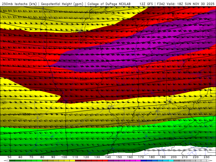The width and height of the screenshot is (216, 162).
Task: Select the bright yellow swatch ending at 110
Action: coord(72,161)
